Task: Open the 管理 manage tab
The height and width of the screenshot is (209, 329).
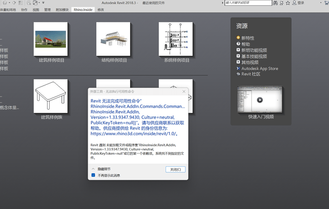Action: click(48, 10)
